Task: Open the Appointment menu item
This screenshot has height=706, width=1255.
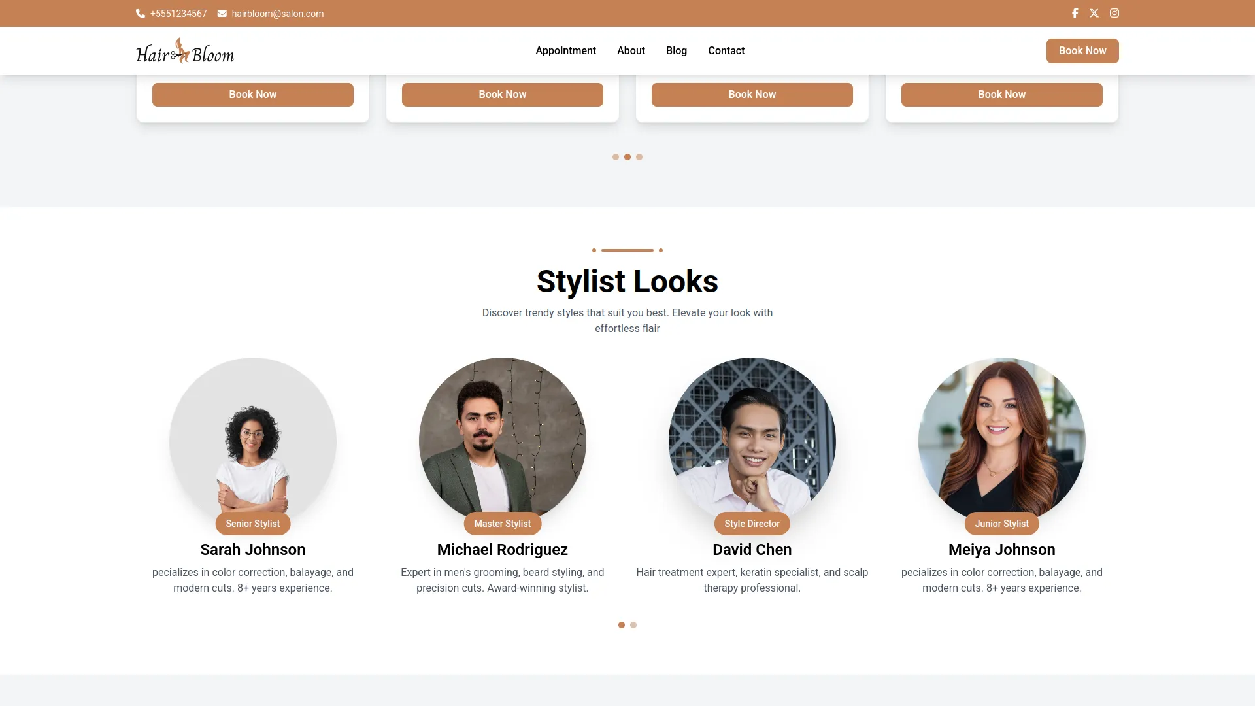Action: coord(565,51)
